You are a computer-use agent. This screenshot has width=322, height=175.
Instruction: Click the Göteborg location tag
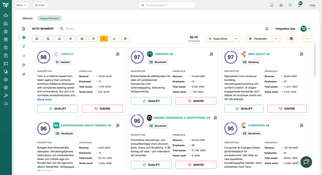[x=251, y=62]
